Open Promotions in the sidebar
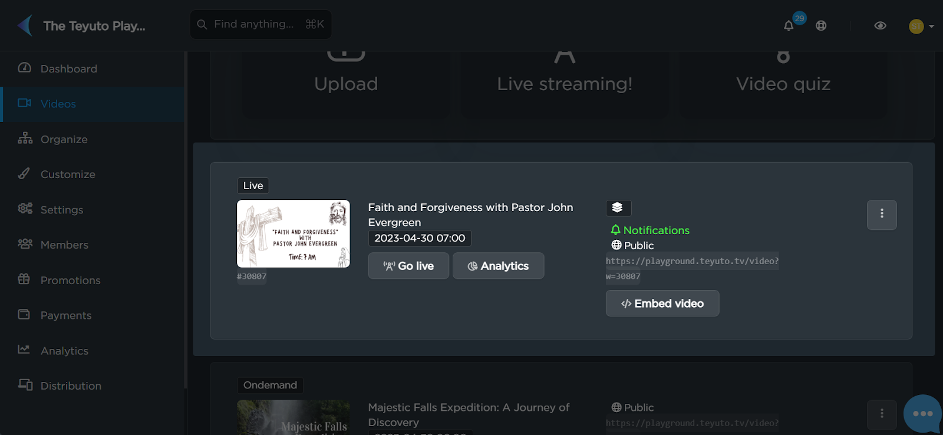The width and height of the screenshot is (943, 435). click(93, 280)
